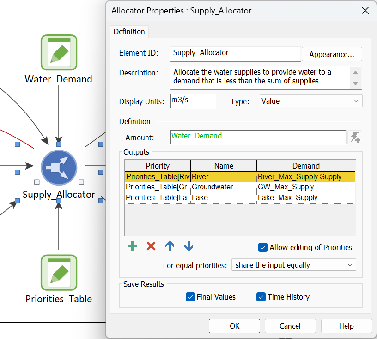Open the Appearance settings button
Image resolution: width=377 pixels, height=339 pixels.
332,54
